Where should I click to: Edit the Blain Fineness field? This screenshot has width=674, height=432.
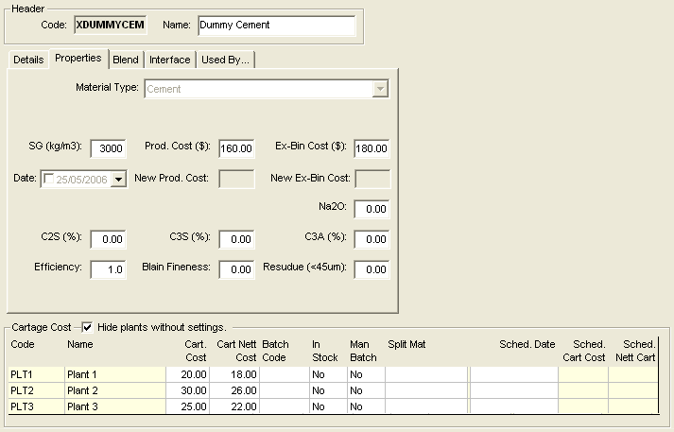click(236, 269)
